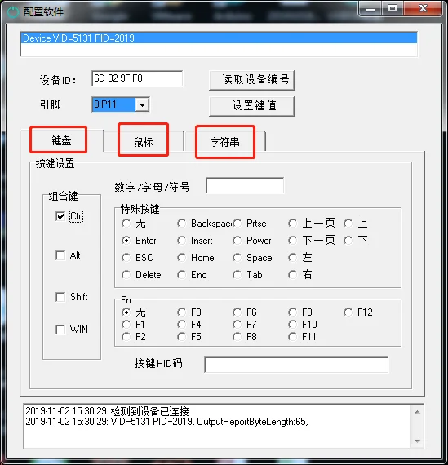This screenshot has width=448, height=465.
Task: Select the 左 arrow key radio
Action: click(292, 258)
